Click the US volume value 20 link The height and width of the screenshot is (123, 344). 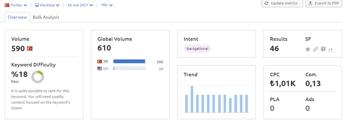[x=161, y=69]
